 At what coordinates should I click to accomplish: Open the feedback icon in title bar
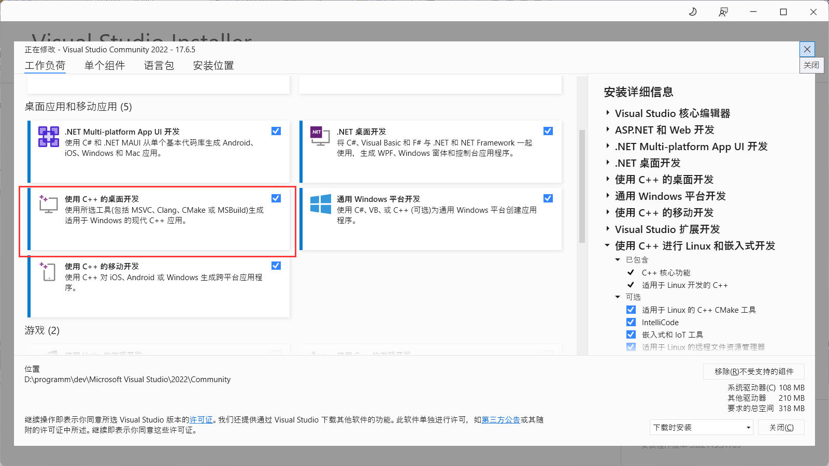(723, 11)
